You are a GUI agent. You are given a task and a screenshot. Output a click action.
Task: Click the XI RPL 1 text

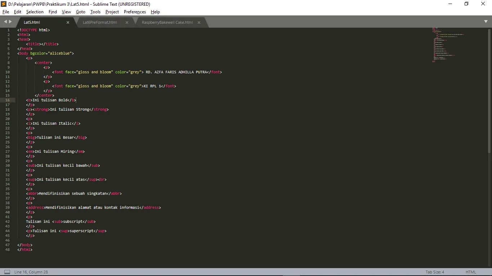(x=152, y=86)
